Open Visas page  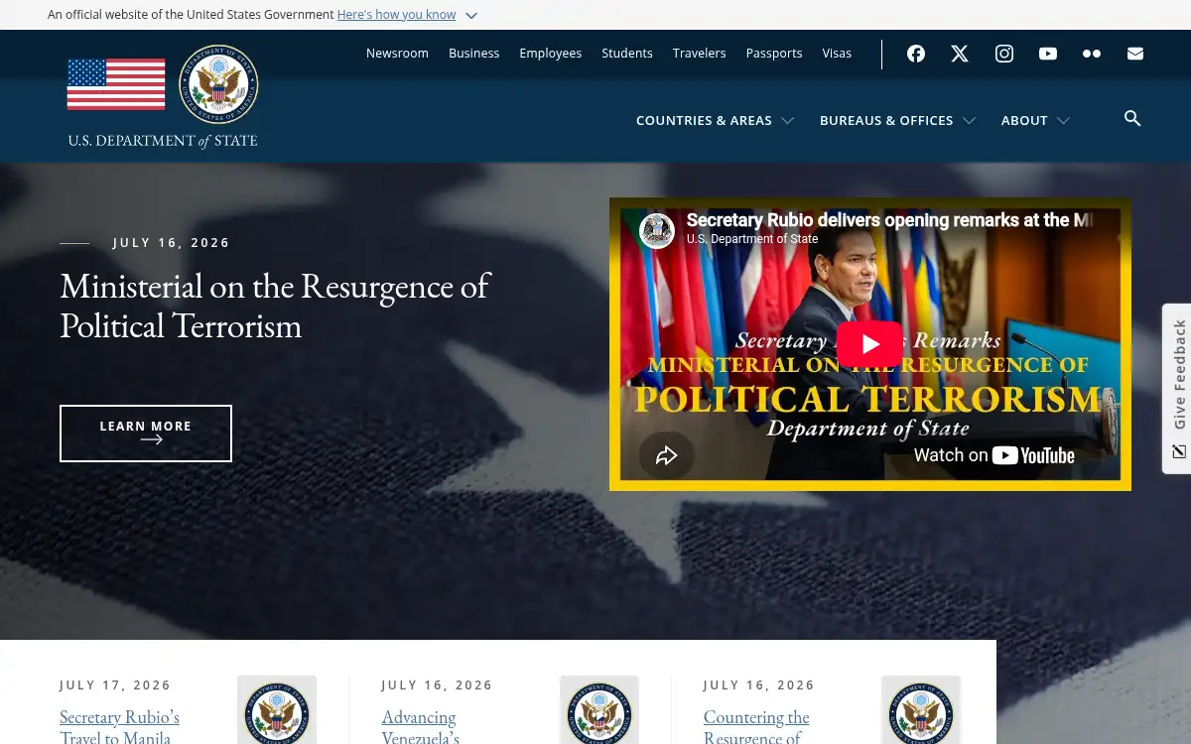[x=837, y=54]
